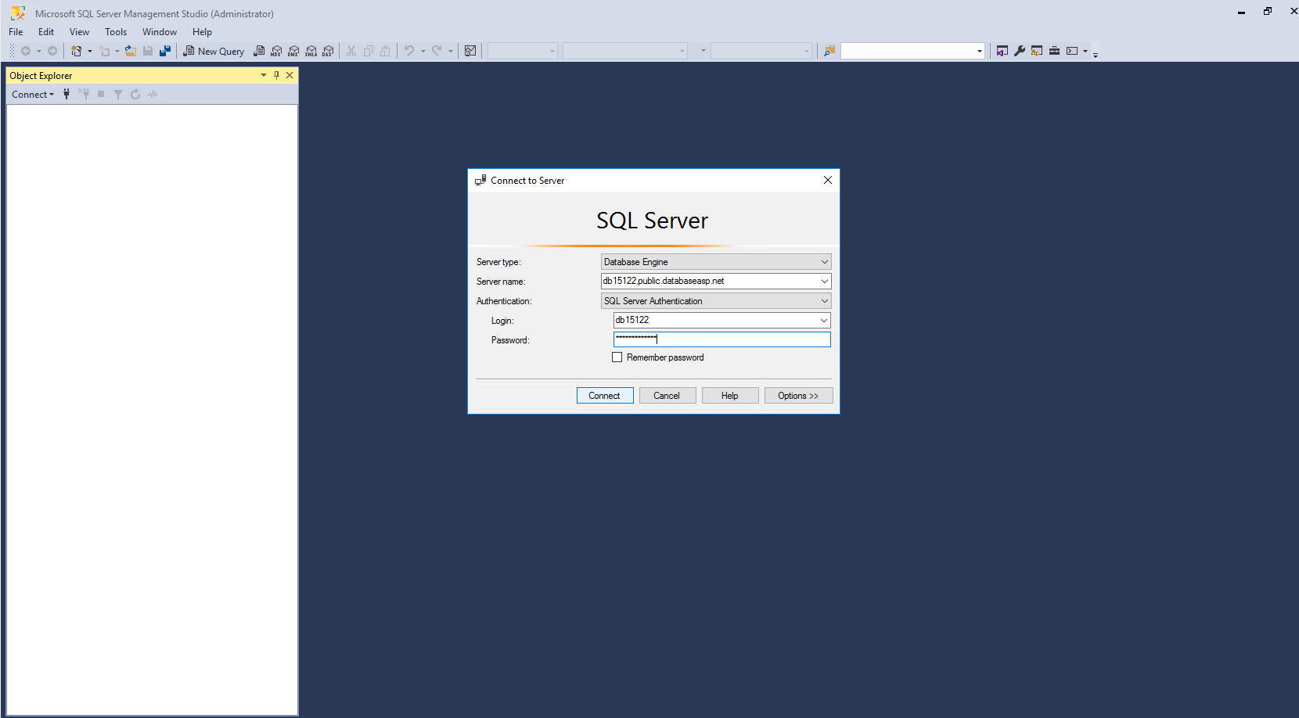Click the New Query toolbar button
Screen dimensions: 1299x718
[x=214, y=52]
